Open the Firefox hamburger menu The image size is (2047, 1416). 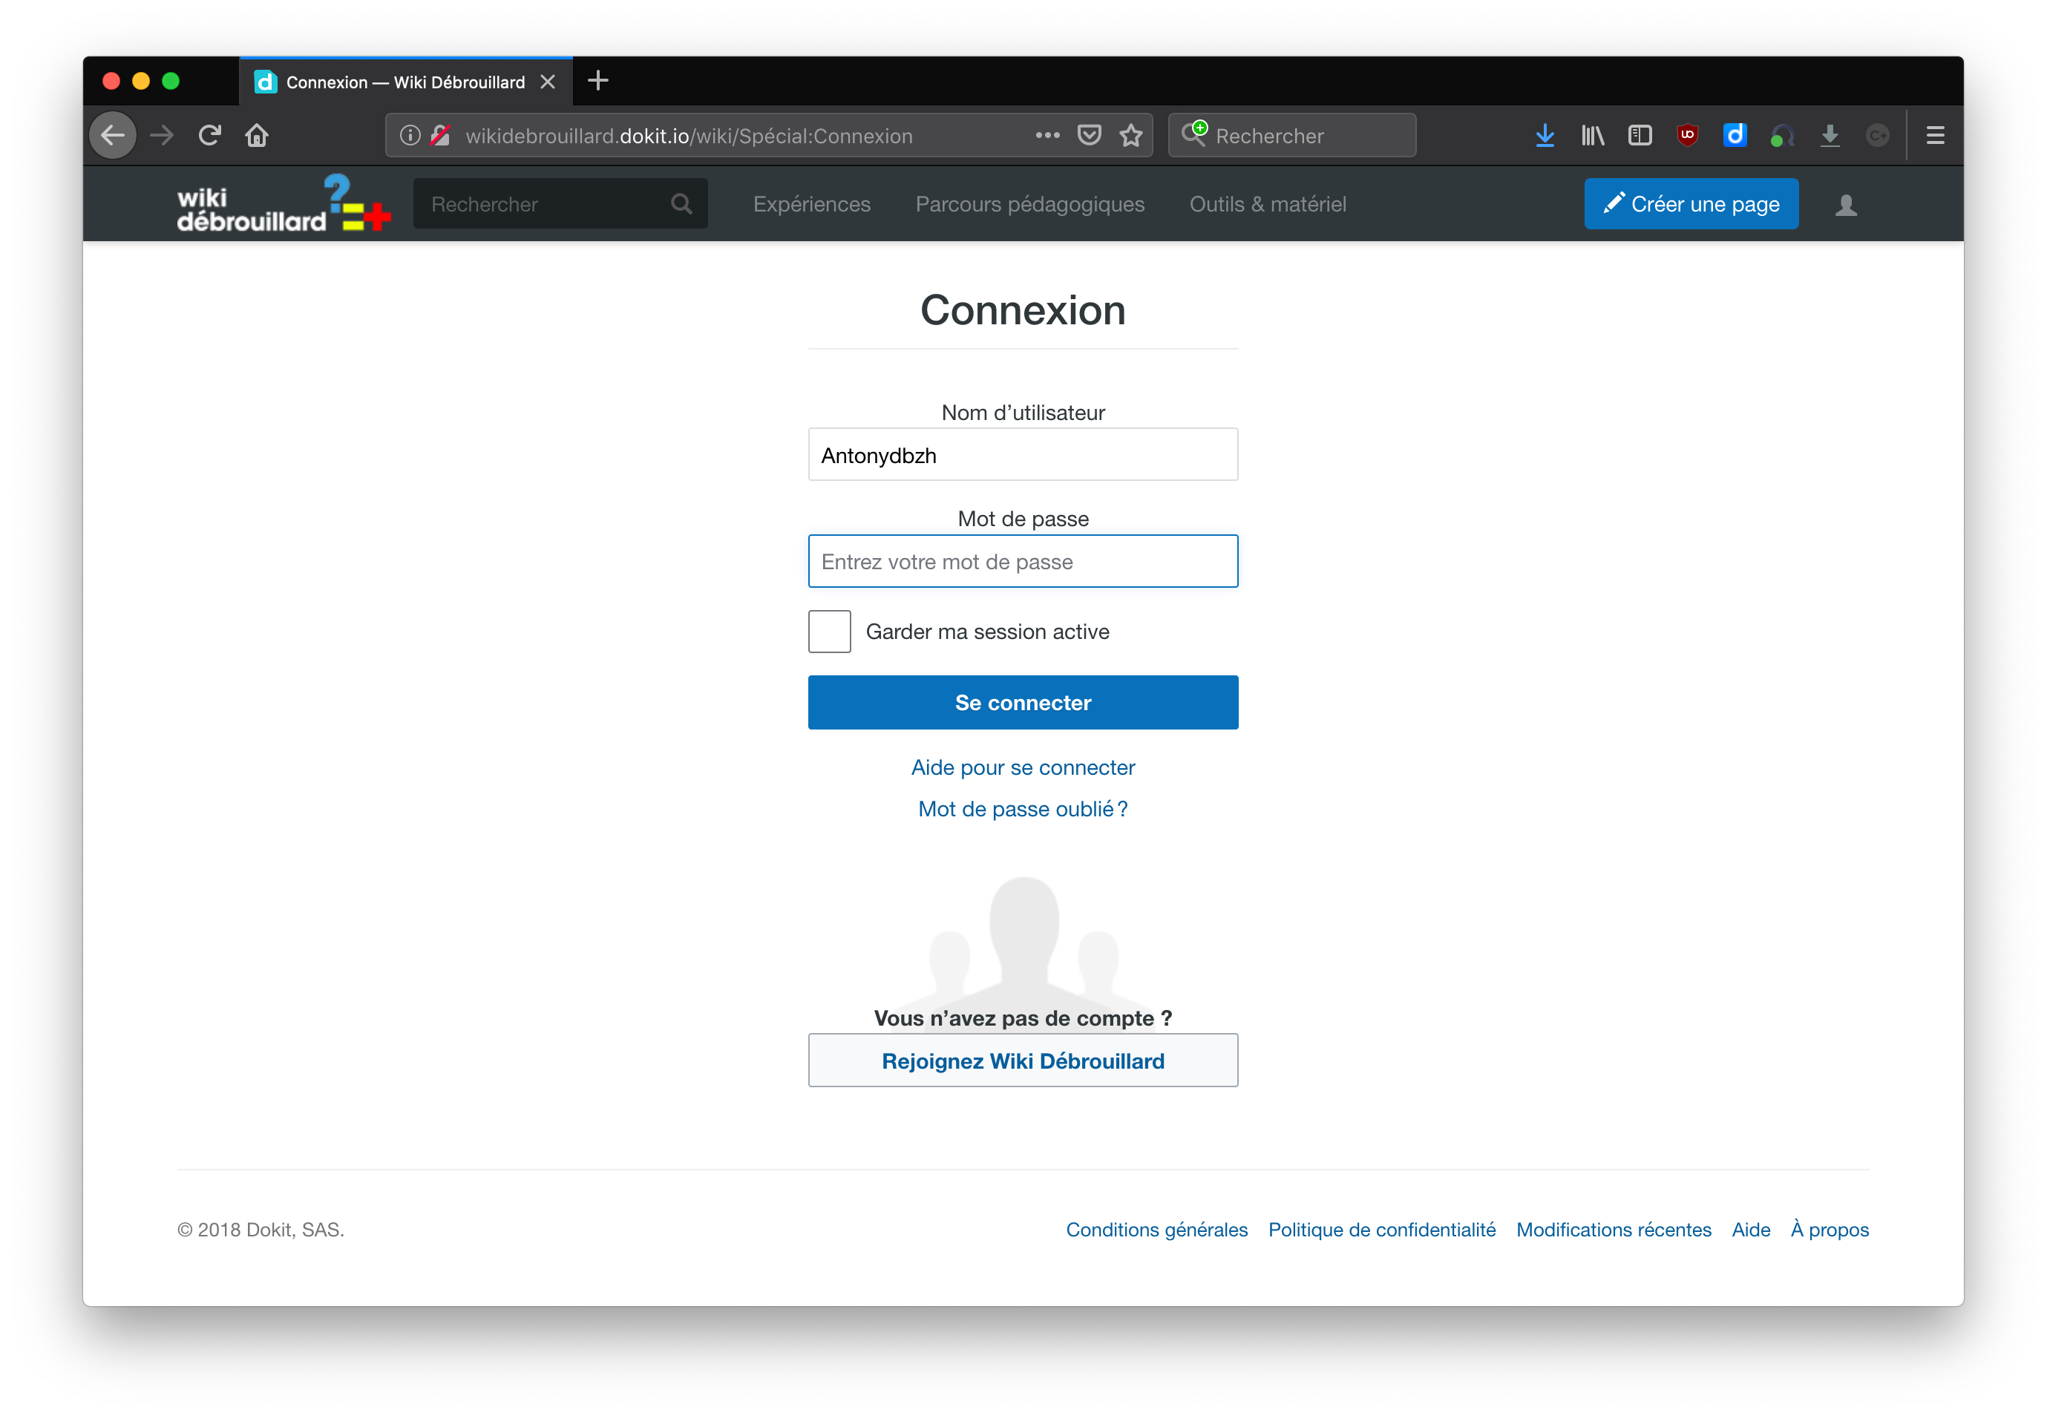1935,135
